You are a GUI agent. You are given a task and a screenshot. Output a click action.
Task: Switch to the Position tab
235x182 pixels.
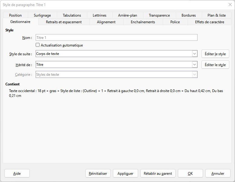pyautogui.click(x=15, y=15)
